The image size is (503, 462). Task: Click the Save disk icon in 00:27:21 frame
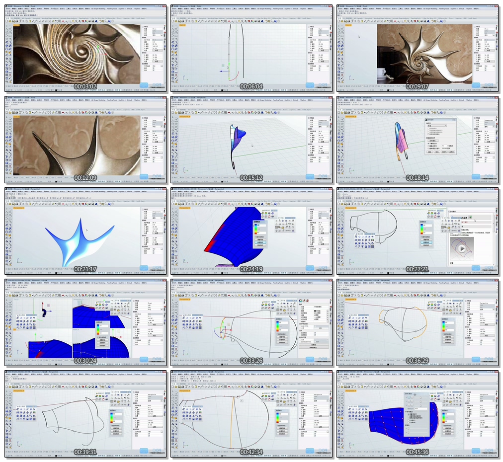pyautogui.click(x=345, y=204)
